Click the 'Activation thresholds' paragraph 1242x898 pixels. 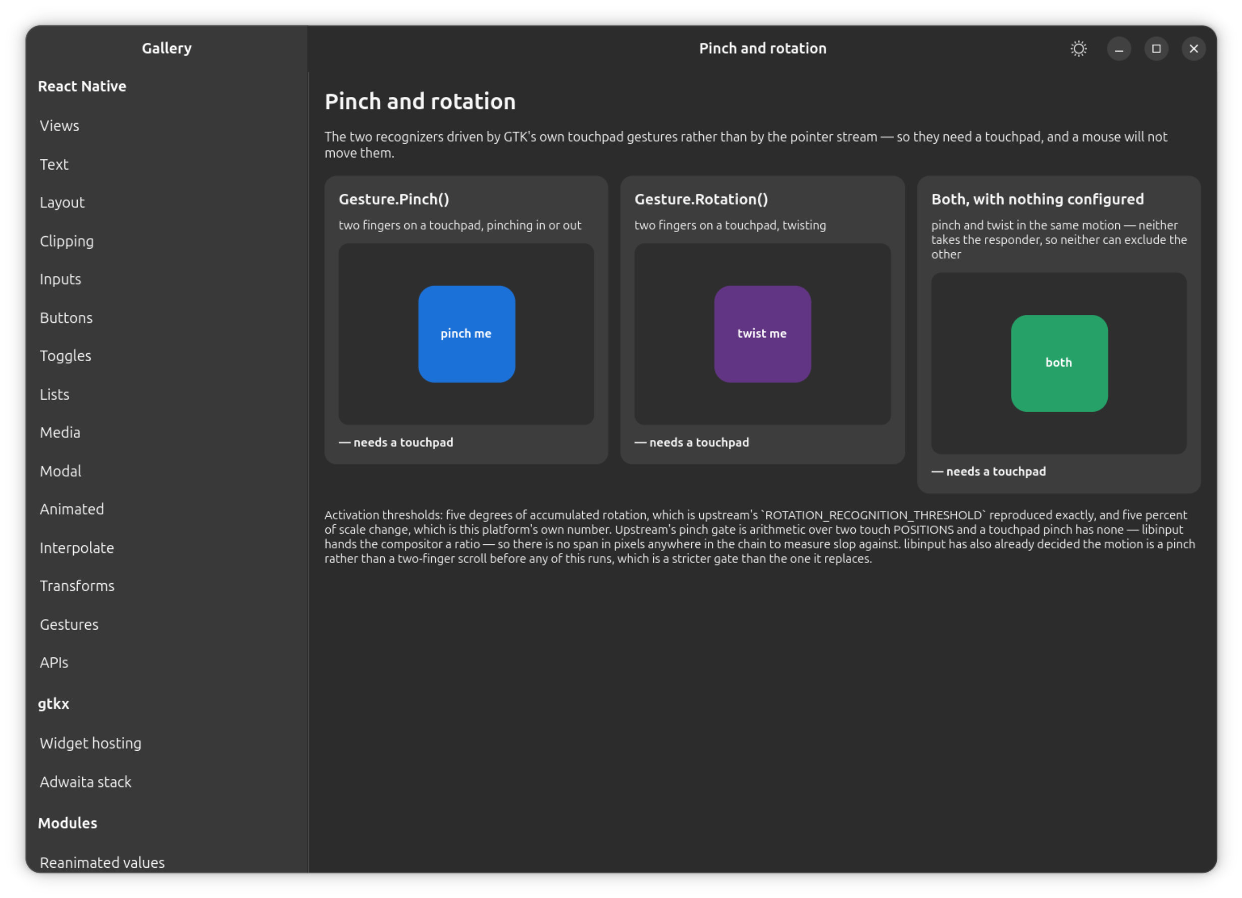(759, 537)
